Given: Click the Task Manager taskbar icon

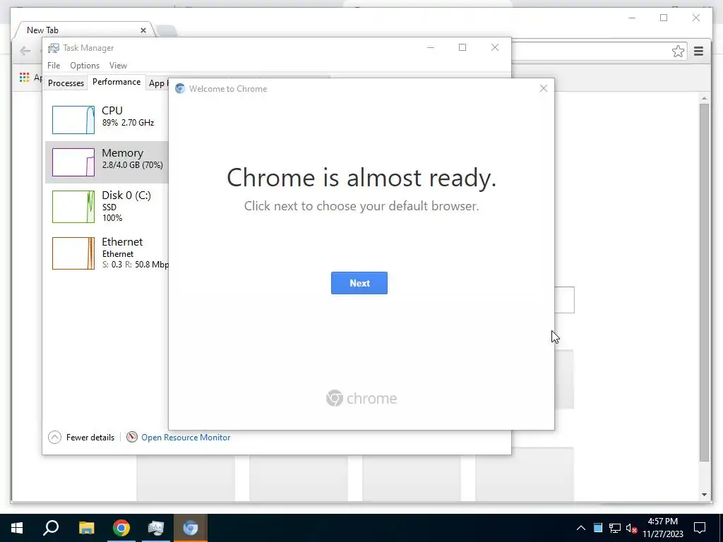Looking at the screenshot, I should [x=156, y=528].
